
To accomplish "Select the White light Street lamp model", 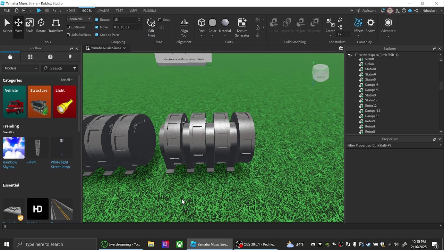I will click(61, 153).
